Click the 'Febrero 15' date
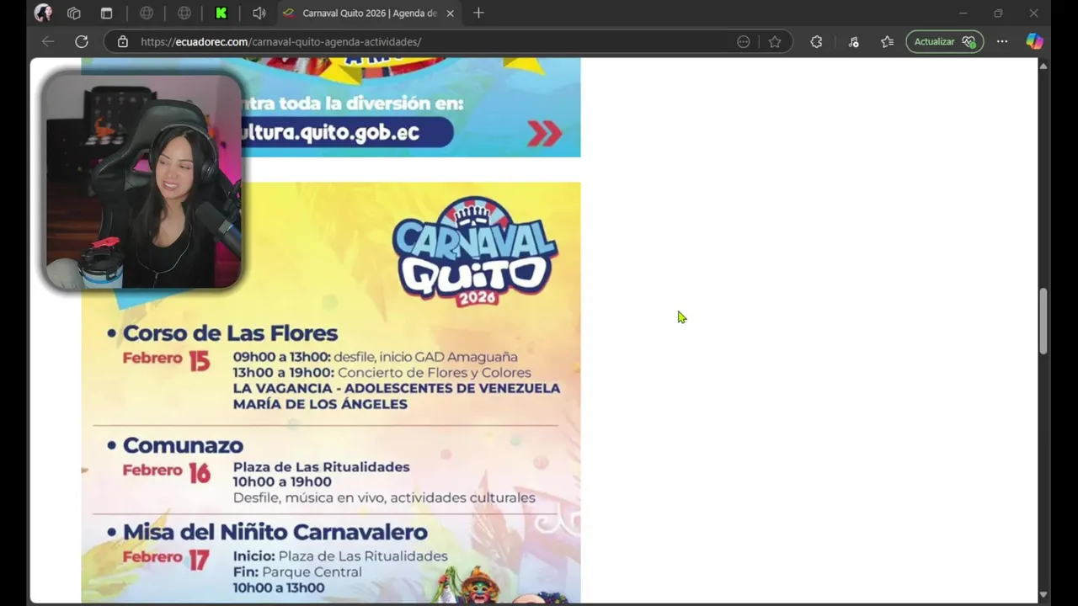1078x606 pixels. 166,360
